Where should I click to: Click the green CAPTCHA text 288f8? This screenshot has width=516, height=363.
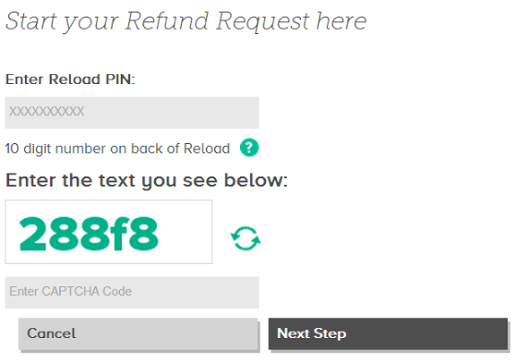(89, 234)
